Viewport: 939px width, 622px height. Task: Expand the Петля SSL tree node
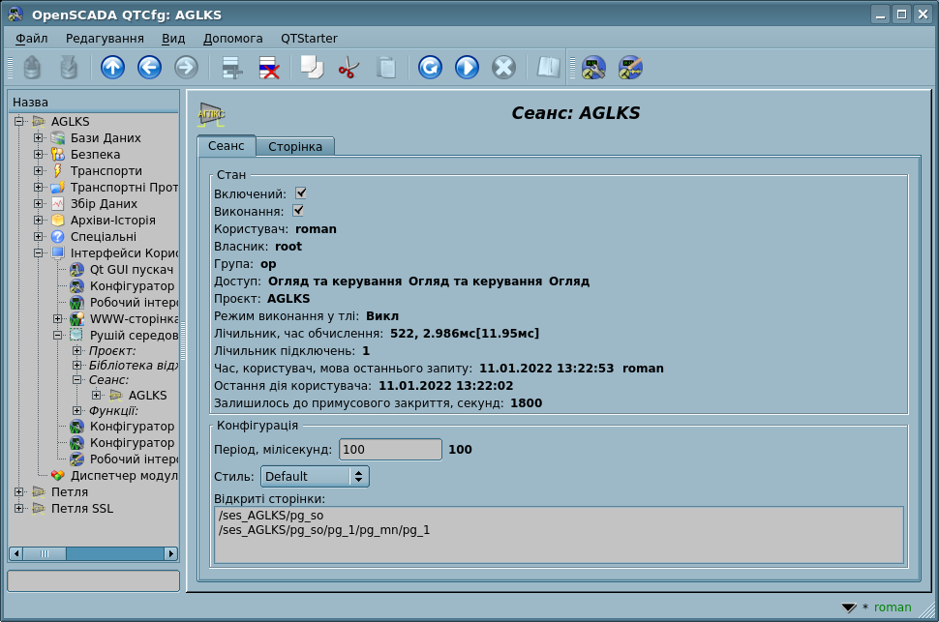[19, 508]
